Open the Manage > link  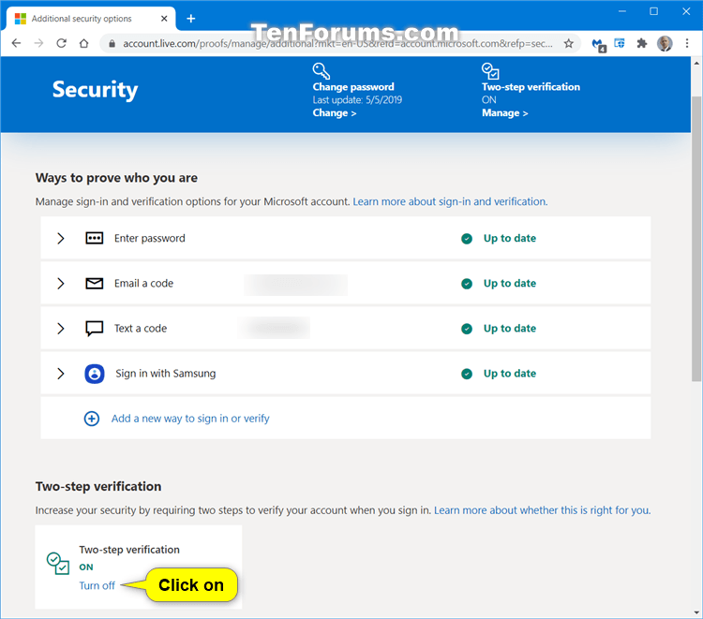(x=505, y=113)
